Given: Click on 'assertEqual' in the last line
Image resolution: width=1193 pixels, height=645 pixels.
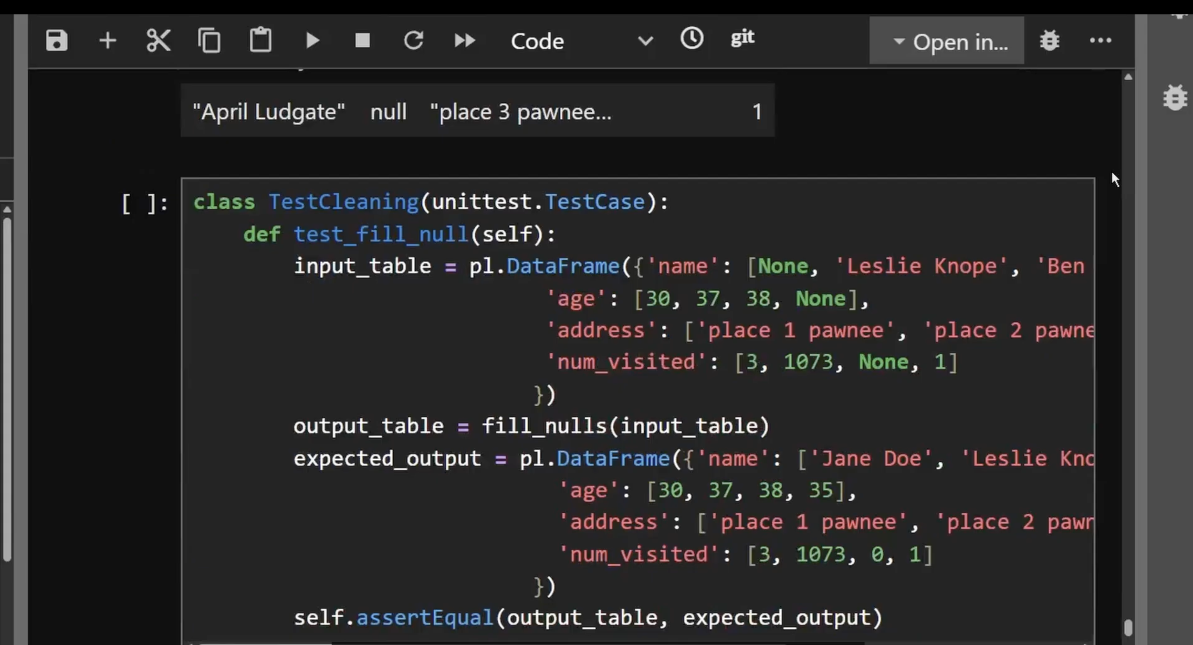Looking at the screenshot, I should pos(425,617).
